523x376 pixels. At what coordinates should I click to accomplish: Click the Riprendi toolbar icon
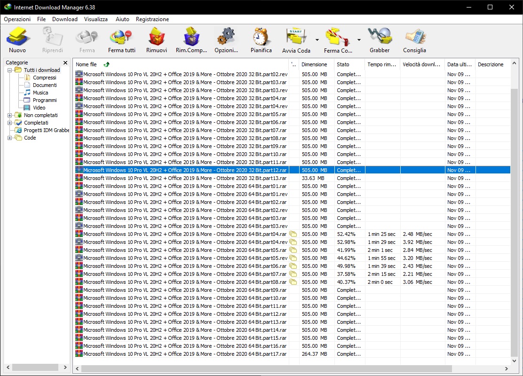coord(52,37)
